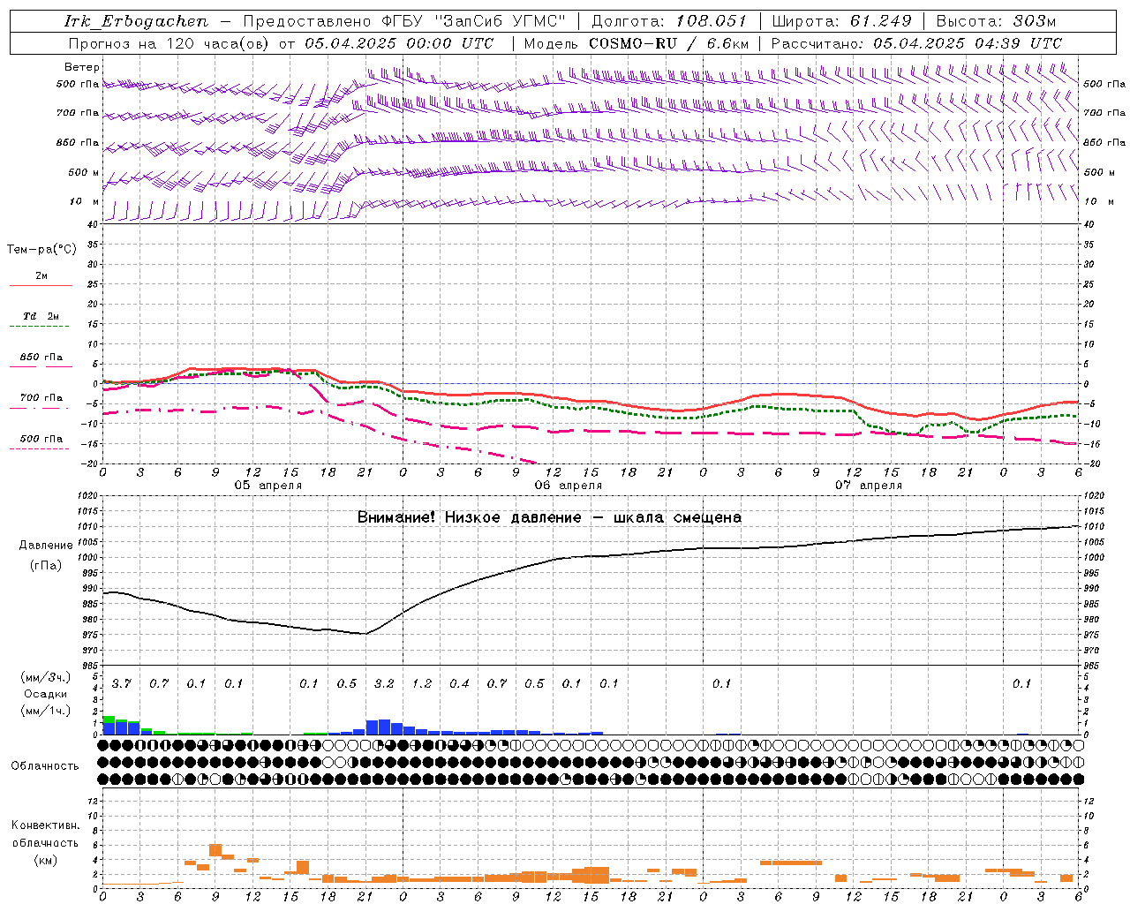Select the 3.7 precipitation amount
This screenshot has width=1130, height=904.
121,683
